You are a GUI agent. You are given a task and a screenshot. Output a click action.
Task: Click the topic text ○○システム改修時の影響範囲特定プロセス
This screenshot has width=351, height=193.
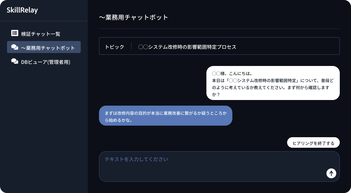click(x=187, y=47)
